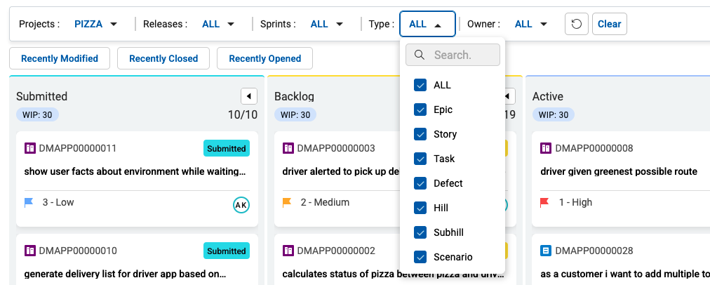710x285 pixels.
Task: Click WIP: 30 badge in Active column
Action: pyautogui.click(x=554, y=114)
